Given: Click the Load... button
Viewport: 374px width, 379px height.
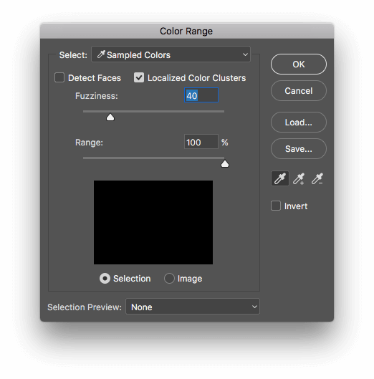Looking at the screenshot, I should 299,123.
